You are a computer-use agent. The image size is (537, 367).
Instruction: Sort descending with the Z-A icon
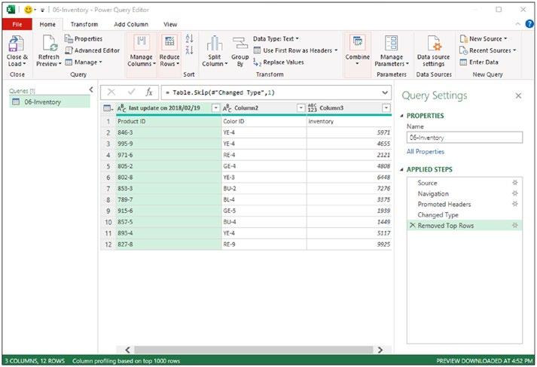[189, 50]
